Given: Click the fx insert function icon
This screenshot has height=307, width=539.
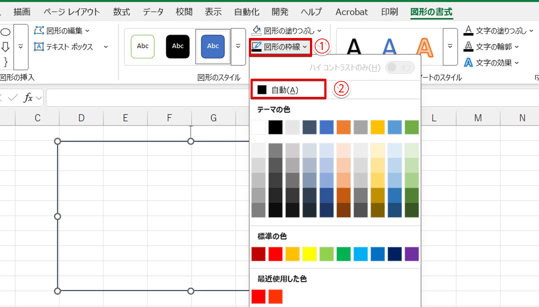Looking at the screenshot, I should [x=28, y=98].
